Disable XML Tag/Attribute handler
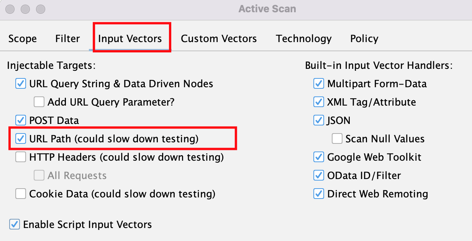Viewport: 472px width, 241px height. click(x=319, y=102)
